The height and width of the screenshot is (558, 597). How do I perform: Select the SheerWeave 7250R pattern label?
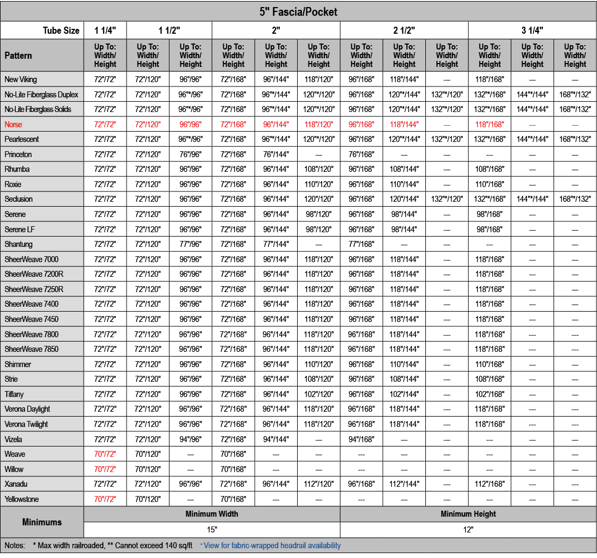[34, 289]
